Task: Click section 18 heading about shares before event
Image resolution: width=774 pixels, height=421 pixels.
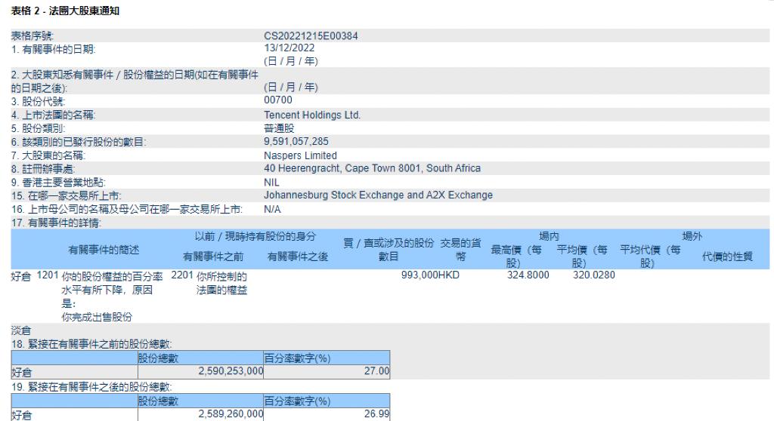Action: point(91,344)
